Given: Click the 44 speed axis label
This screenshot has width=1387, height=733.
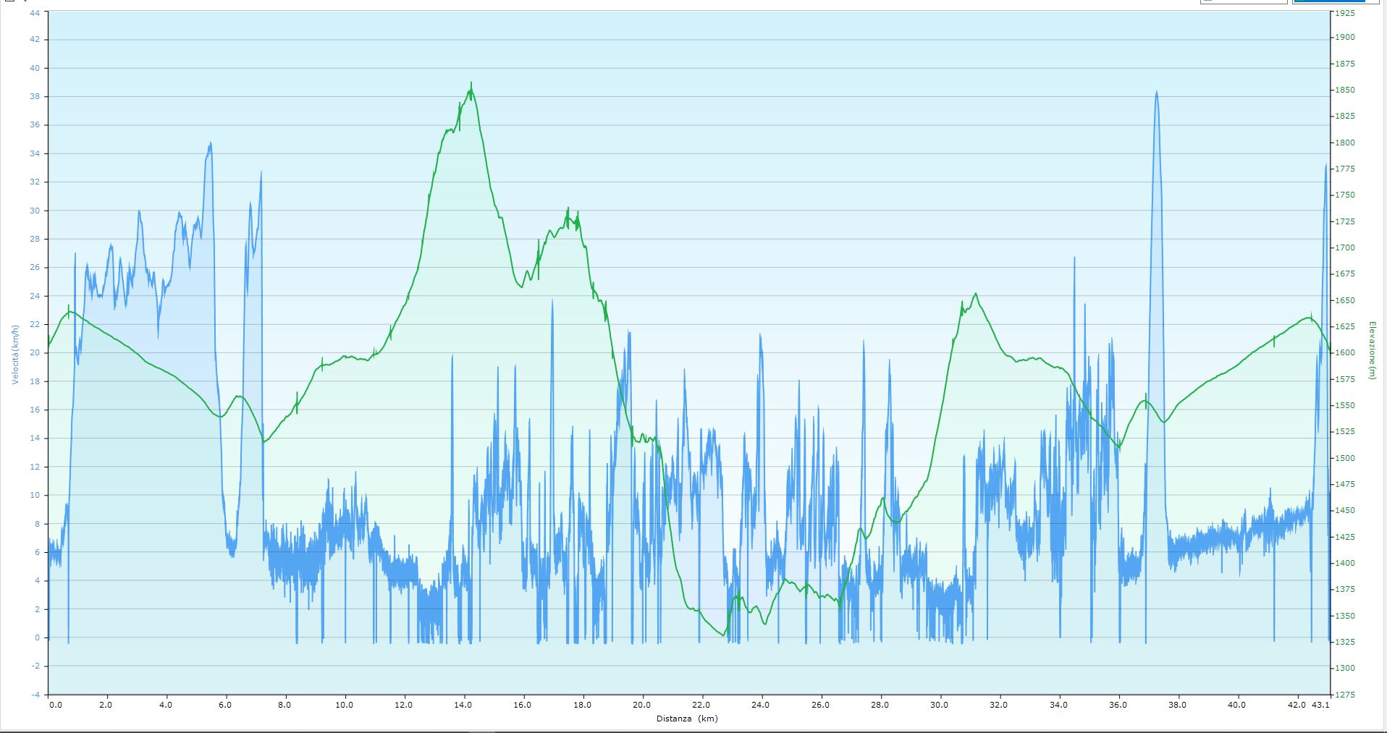Looking at the screenshot, I should pyautogui.click(x=35, y=13).
